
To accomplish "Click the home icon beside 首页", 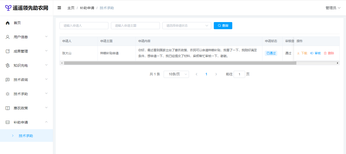I will (x=8, y=23).
